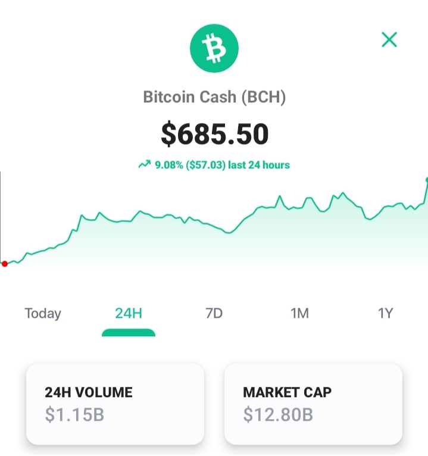Viewport: 428px width, 456px height.
Task: Select the Today time range tab
Action: tap(43, 314)
